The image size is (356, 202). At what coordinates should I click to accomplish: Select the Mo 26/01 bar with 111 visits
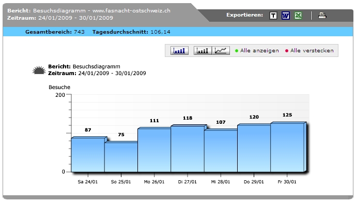click(154, 150)
